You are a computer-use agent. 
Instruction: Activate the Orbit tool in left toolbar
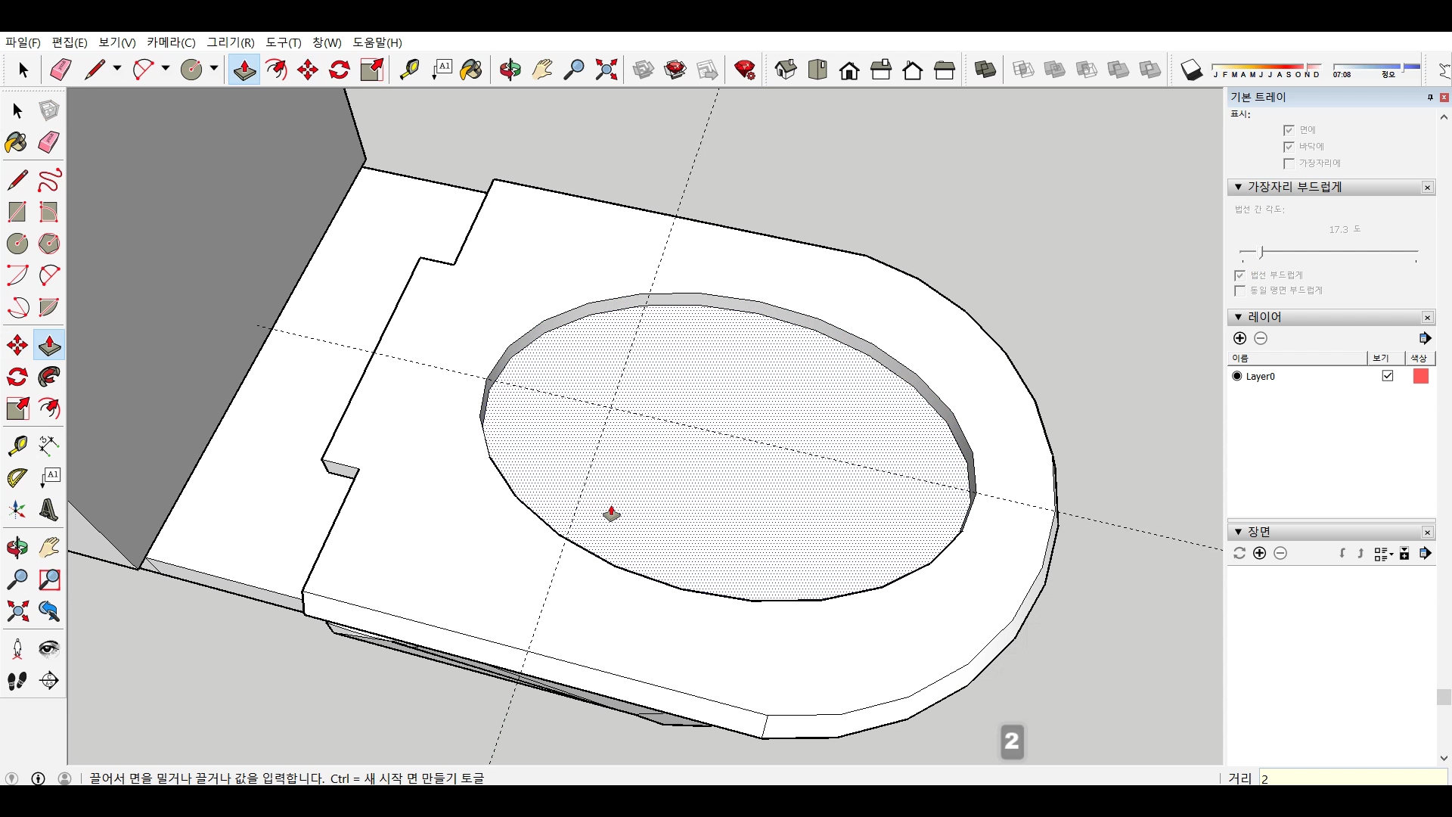point(17,548)
